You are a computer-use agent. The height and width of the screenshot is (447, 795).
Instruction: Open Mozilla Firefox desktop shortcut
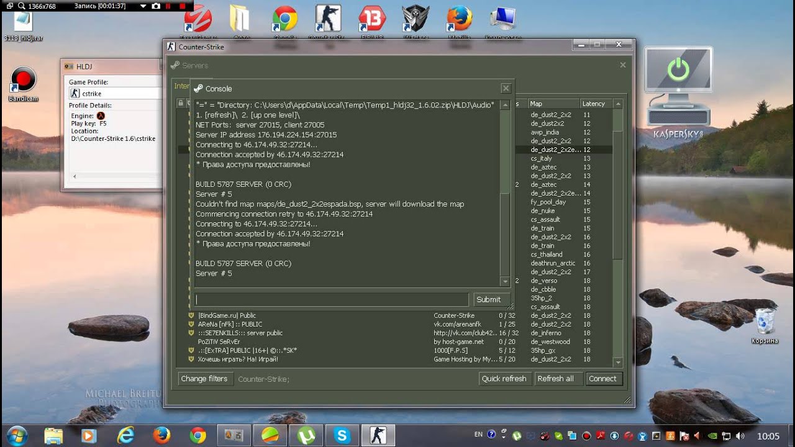coord(459,22)
